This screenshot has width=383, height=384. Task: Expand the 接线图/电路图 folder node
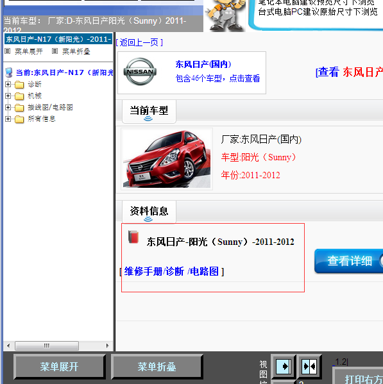click(8, 107)
